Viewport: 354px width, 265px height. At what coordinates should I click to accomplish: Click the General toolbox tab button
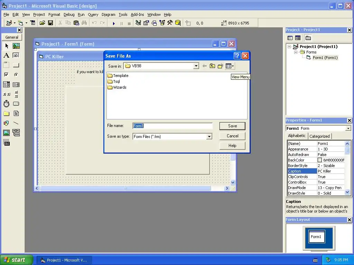pyautogui.click(x=12, y=37)
